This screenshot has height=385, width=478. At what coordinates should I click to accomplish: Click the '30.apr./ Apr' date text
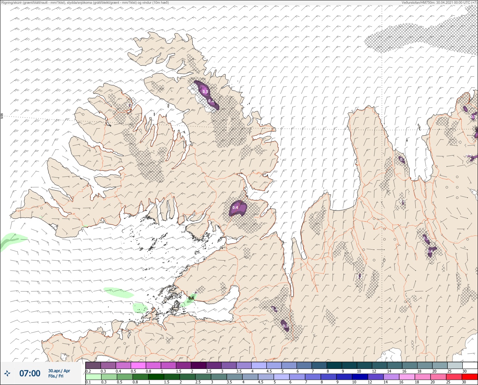pos(59,371)
